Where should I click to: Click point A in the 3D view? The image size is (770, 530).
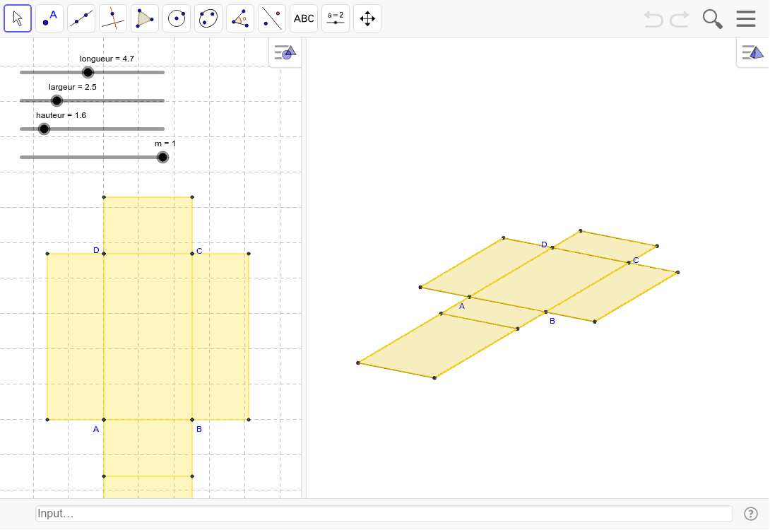470,298
